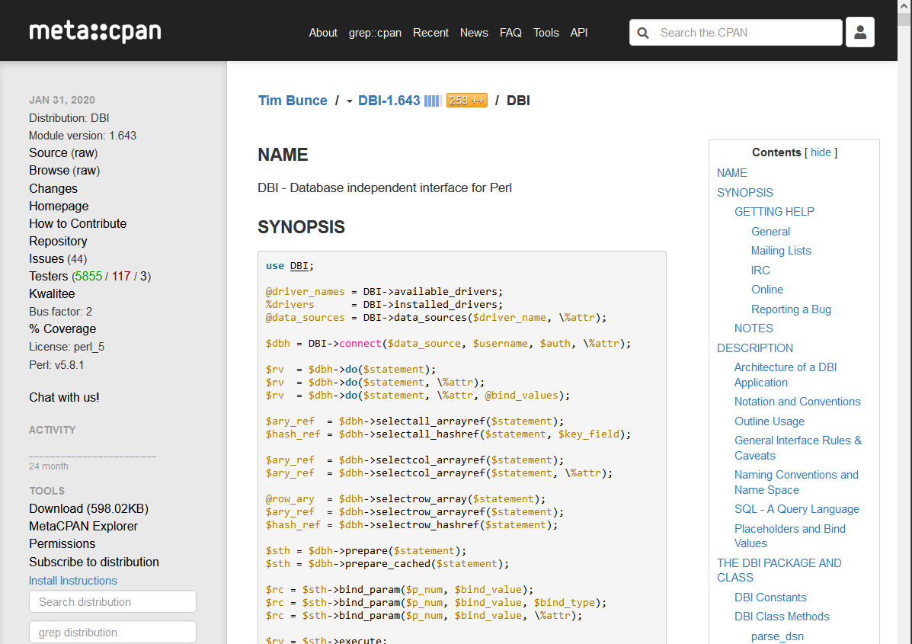Jump to THE DBI PACKAGE AND CLASS

pyautogui.click(x=779, y=570)
